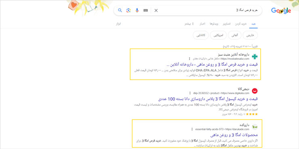
Task: Select the همه tab
Action: coord(253,24)
